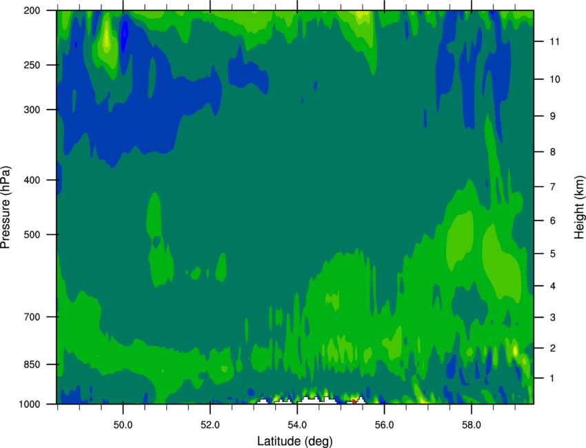Image resolution: width=586 pixels, height=448 pixels.
Task: Pick the 9 km height label
Action: (552, 116)
